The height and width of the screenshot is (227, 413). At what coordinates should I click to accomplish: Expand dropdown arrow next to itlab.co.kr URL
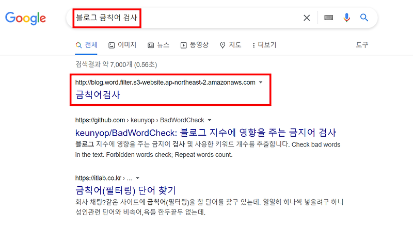click(x=137, y=178)
